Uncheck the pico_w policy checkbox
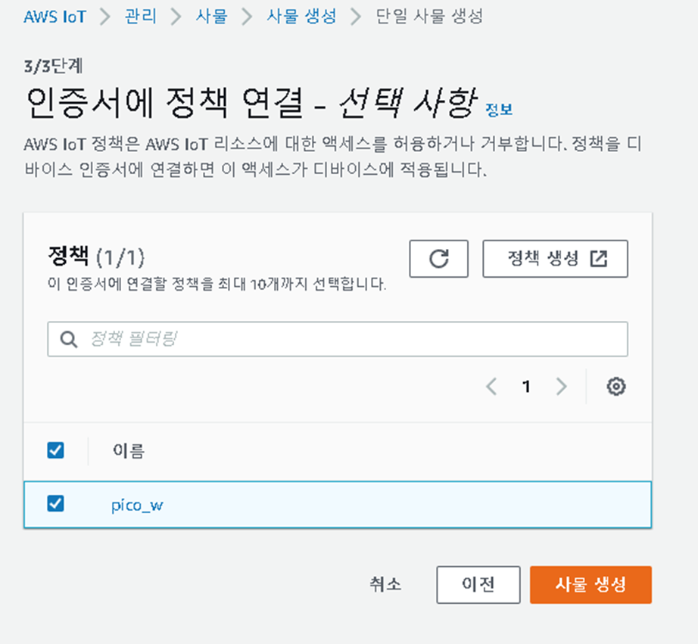This screenshot has width=698, height=644. [56, 504]
